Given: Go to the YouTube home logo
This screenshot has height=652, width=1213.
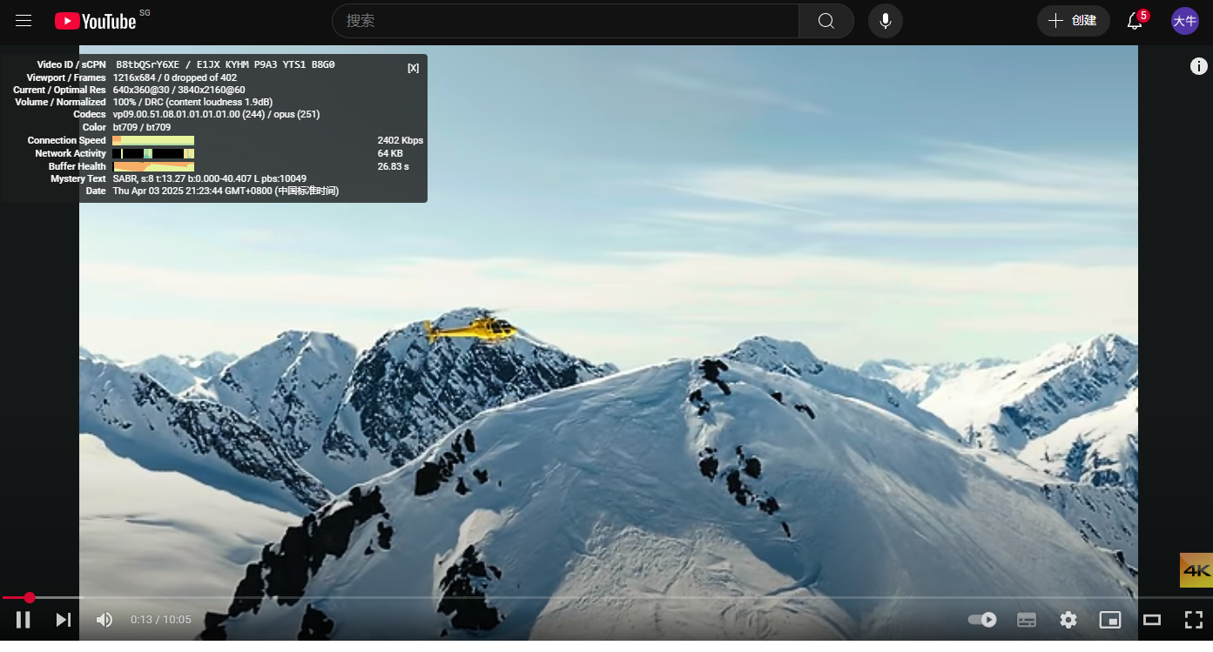Looking at the screenshot, I should point(96,21).
